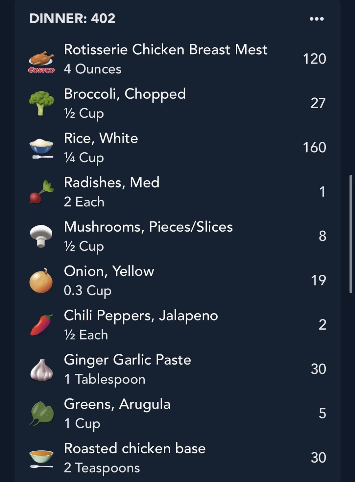
Task: Tap the garlic bulb icon
Action: [41, 370]
